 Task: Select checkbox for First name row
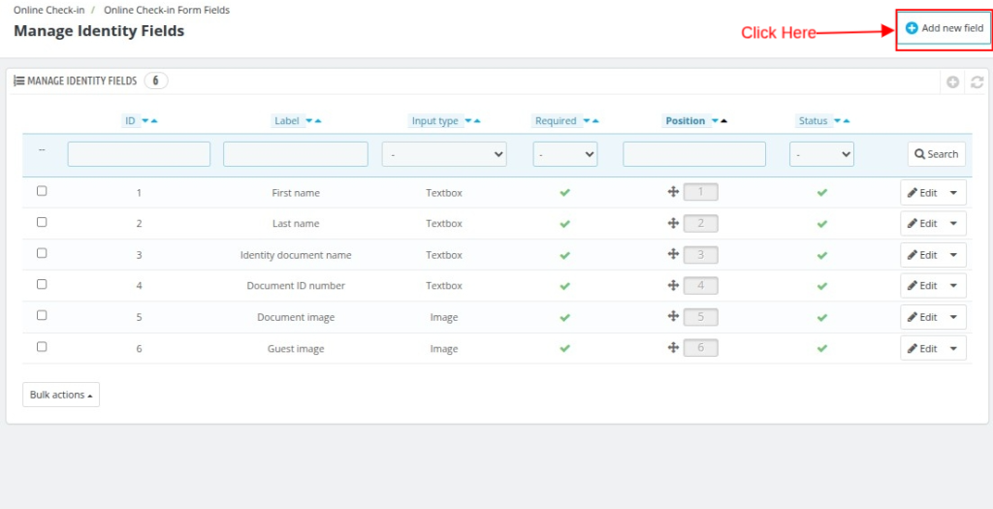pos(42,191)
